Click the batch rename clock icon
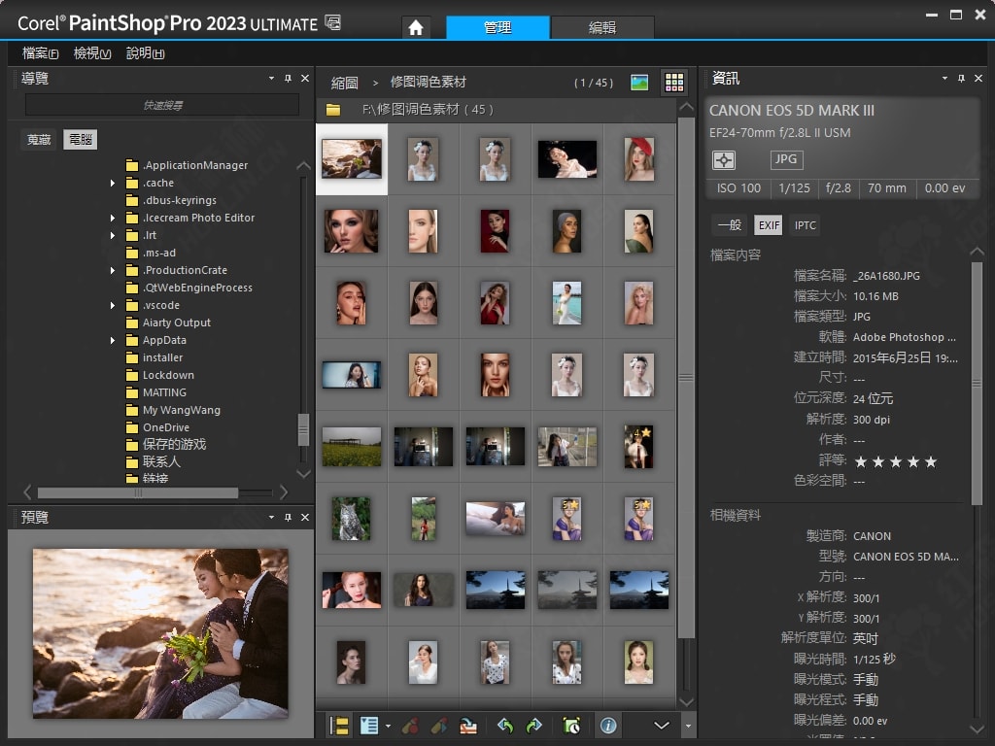Viewport: 995px width, 746px height. tap(571, 726)
